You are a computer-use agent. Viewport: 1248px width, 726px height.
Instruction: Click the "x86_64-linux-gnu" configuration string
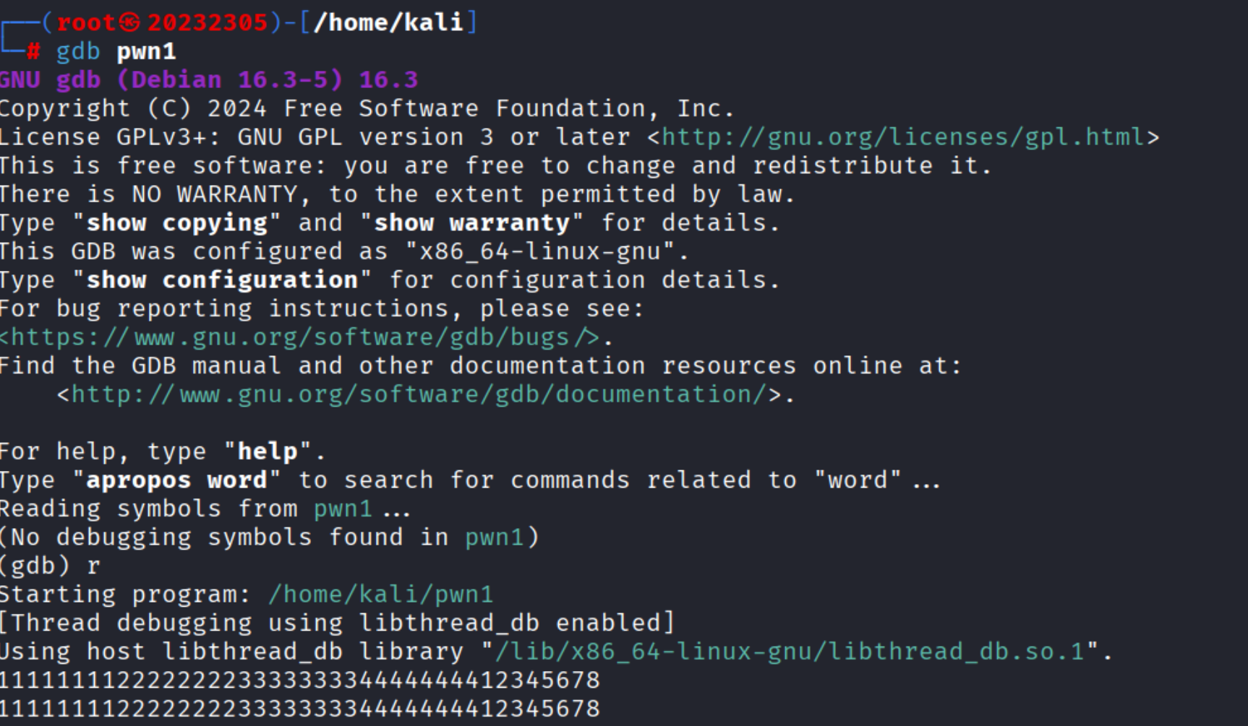(x=539, y=252)
